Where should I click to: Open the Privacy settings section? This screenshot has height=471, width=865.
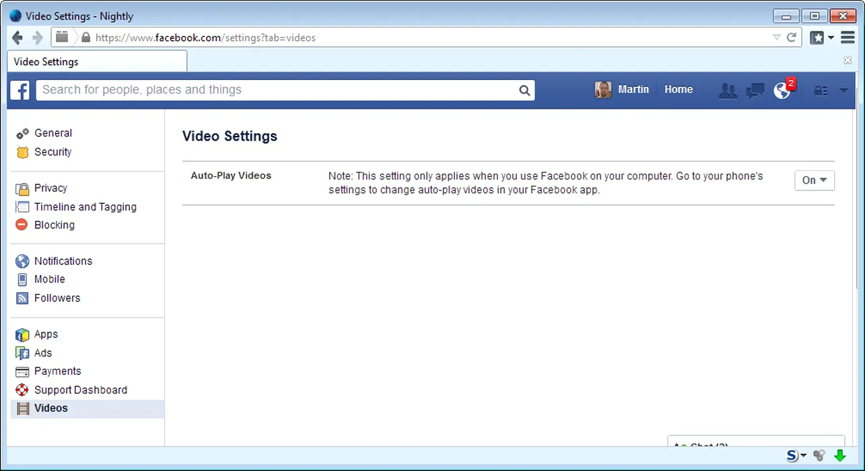[x=50, y=188]
